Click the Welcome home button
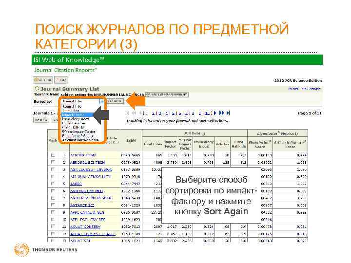The image size is (351, 263). pos(43,80)
